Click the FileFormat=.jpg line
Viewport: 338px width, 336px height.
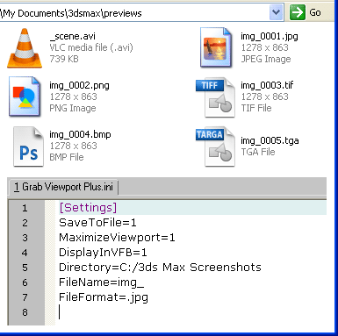pos(104,297)
